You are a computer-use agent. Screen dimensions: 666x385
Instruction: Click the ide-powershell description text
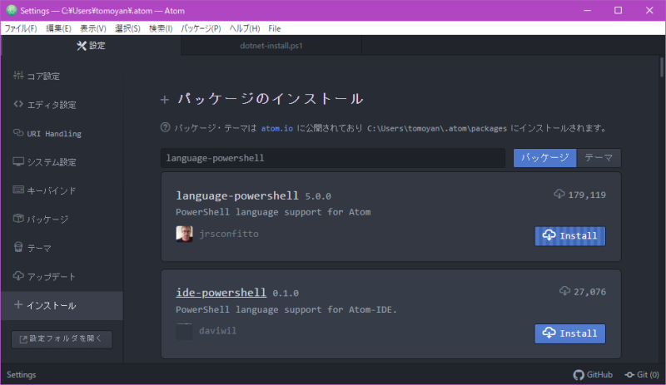point(286,309)
